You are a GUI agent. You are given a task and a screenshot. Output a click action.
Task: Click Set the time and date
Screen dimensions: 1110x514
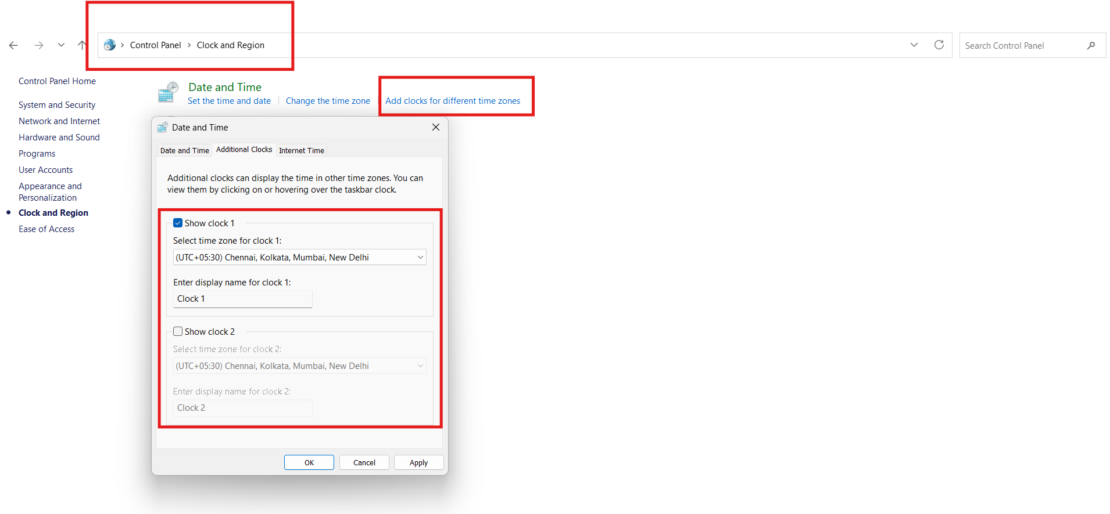[229, 101]
